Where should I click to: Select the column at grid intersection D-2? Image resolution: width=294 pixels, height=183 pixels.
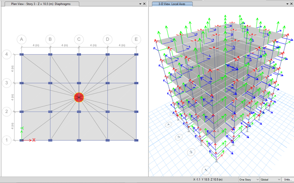(108, 112)
